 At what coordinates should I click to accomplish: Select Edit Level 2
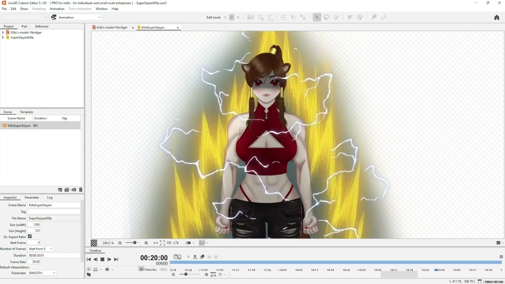point(232,17)
